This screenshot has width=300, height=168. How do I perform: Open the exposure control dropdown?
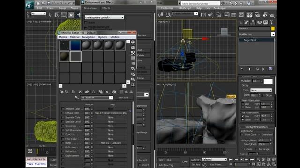pos(104,17)
